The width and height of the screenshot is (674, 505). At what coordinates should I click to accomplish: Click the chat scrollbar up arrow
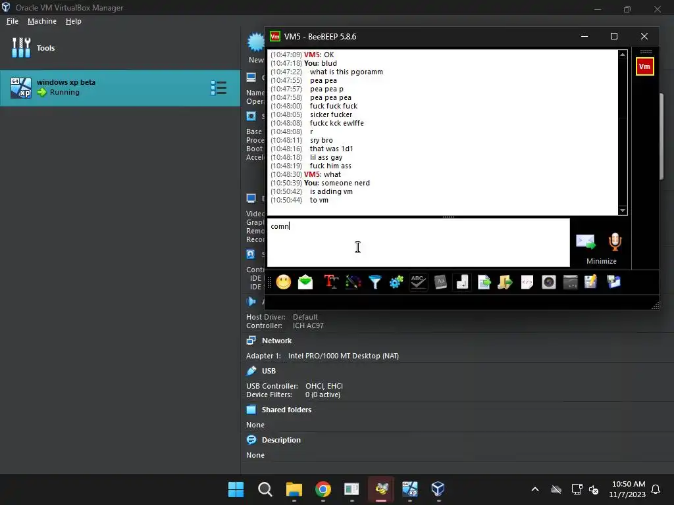click(x=623, y=54)
